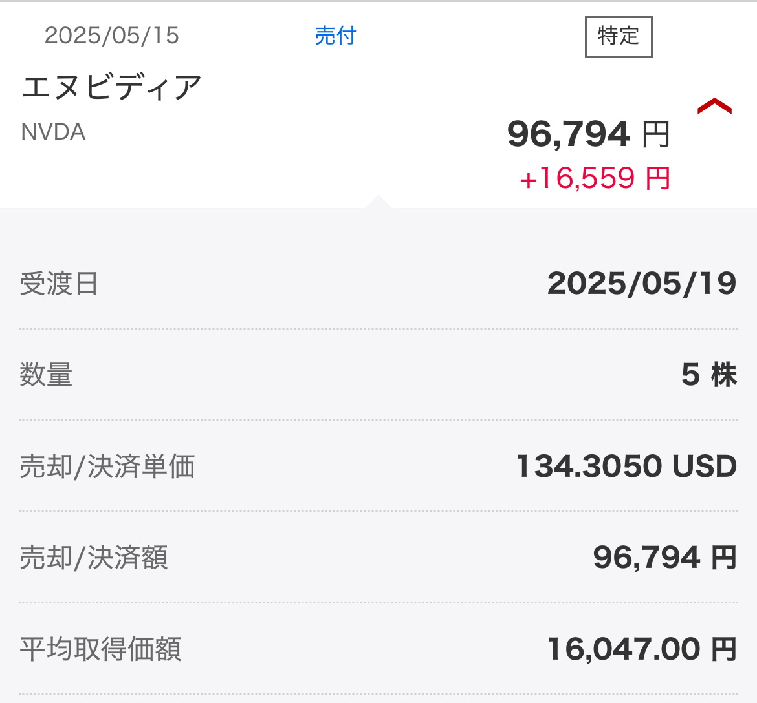Viewport: 757px width, 703px height.
Task: Tap the 134.3050 unit price number
Action: point(589,467)
